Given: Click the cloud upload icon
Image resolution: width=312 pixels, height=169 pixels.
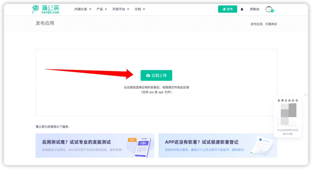Looking at the screenshot, I should click(148, 75).
